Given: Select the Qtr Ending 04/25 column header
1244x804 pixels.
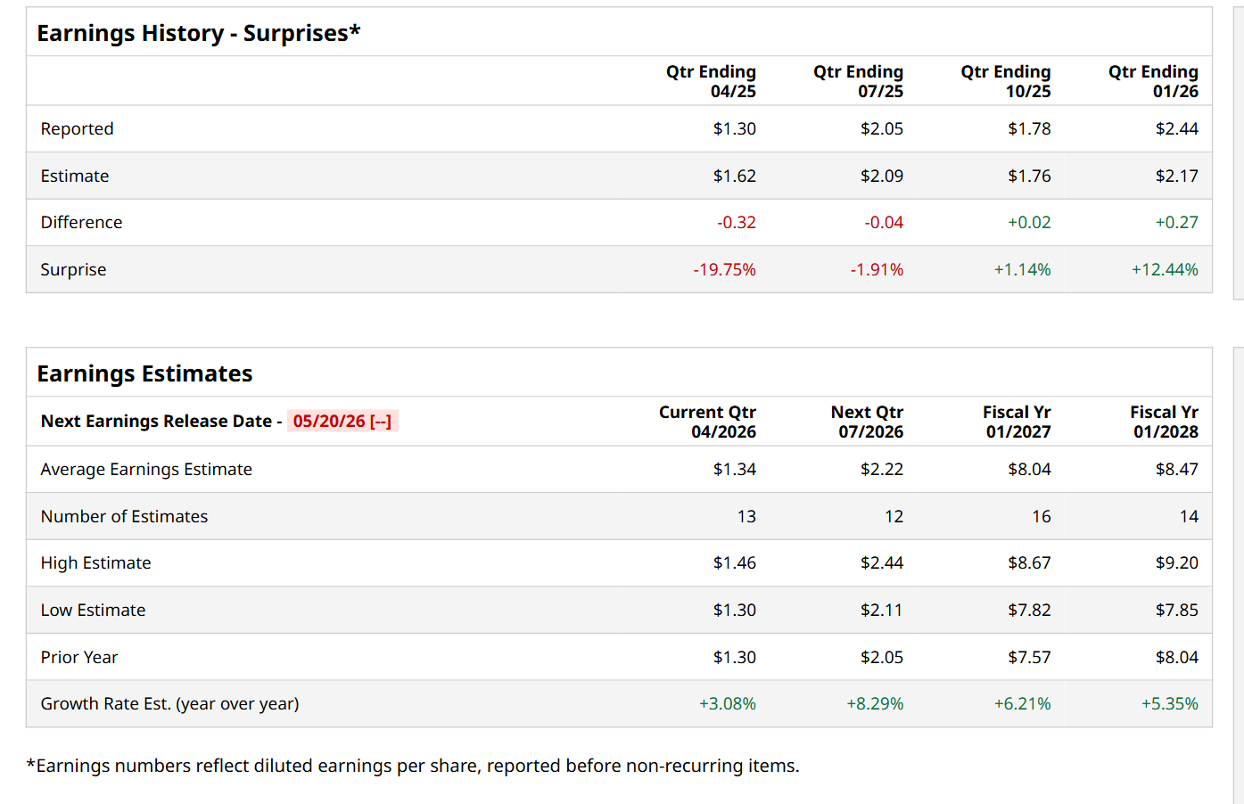Looking at the screenshot, I should pyautogui.click(x=711, y=81).
